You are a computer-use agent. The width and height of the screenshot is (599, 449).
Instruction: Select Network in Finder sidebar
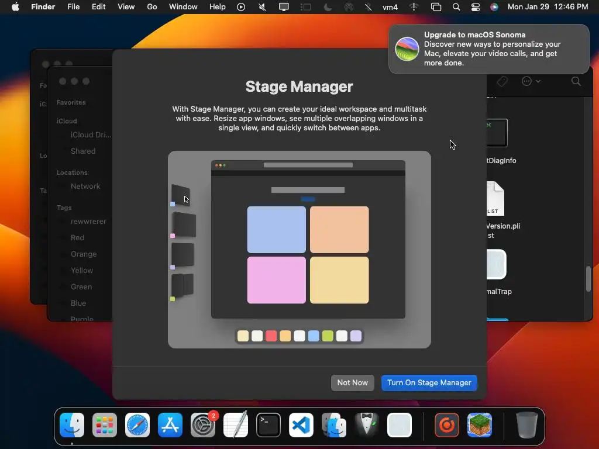85,186
